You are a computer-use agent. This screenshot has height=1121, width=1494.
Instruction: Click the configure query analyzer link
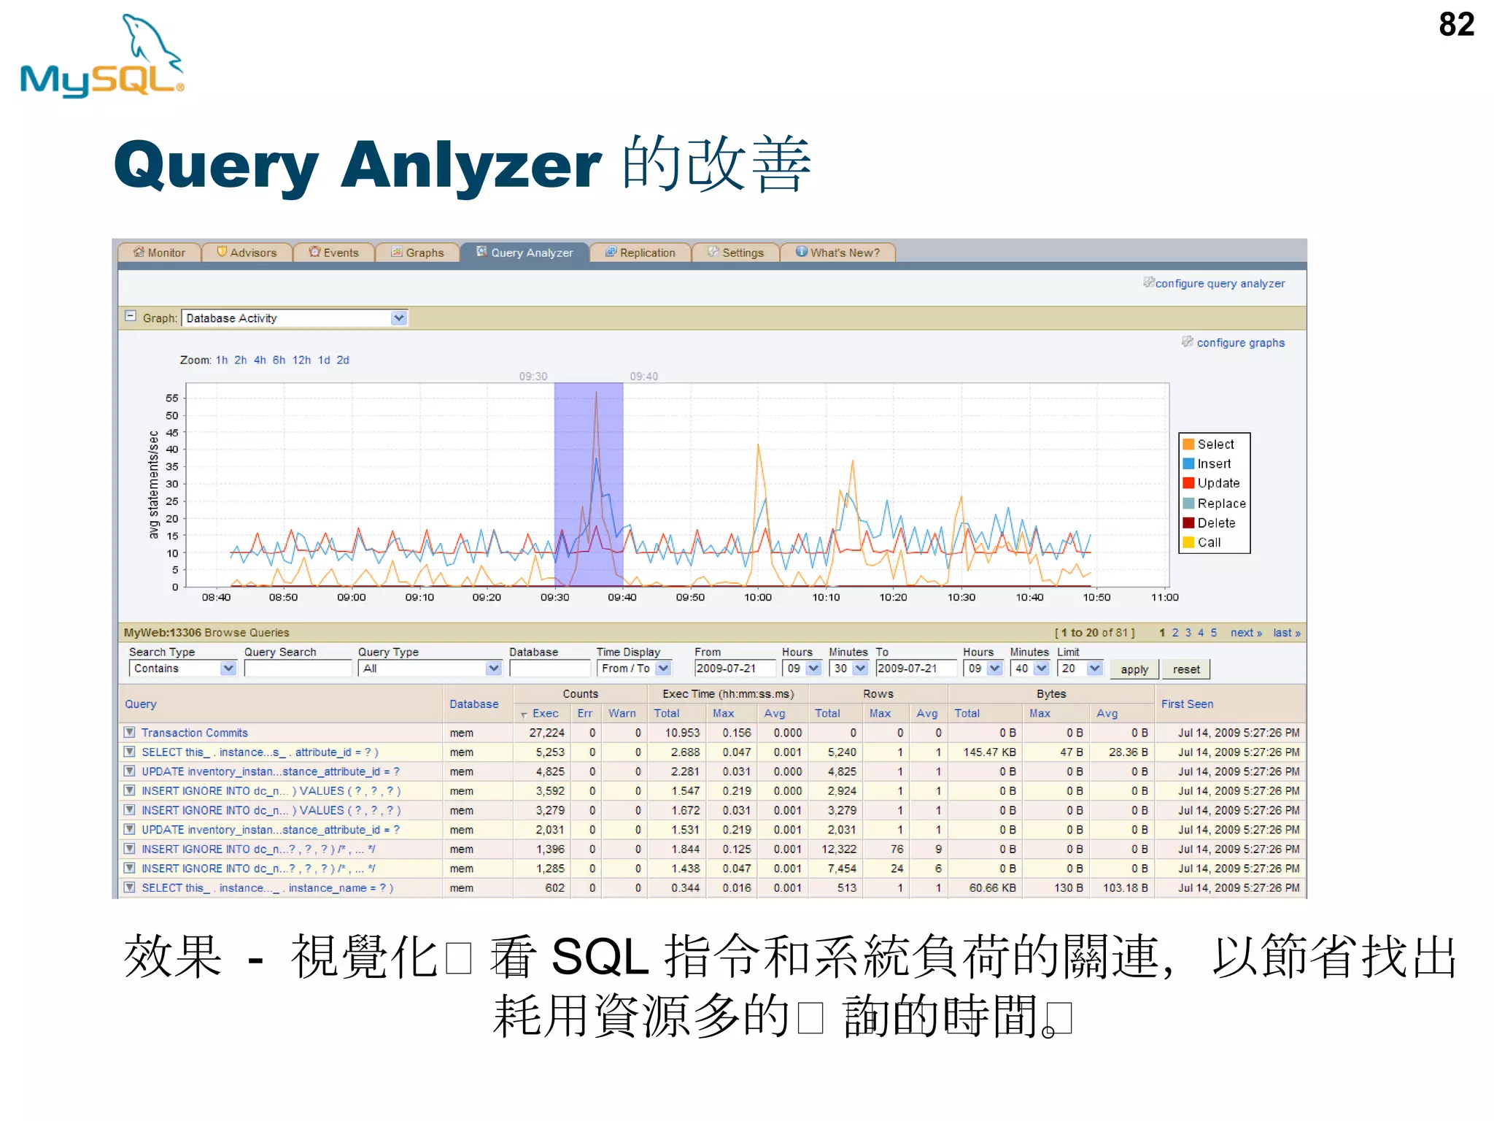(x=1220, y=283)
